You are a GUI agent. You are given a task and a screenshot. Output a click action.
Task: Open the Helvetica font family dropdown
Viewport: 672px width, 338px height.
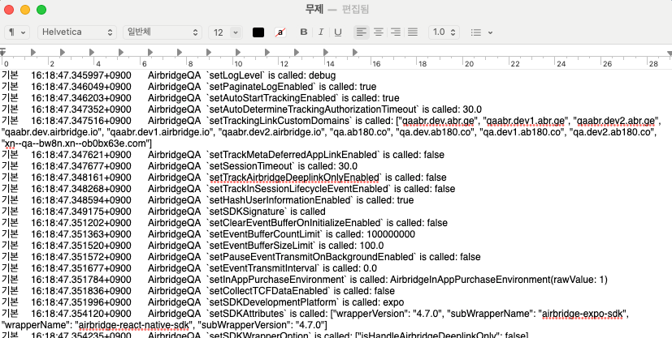click(77, 32)
